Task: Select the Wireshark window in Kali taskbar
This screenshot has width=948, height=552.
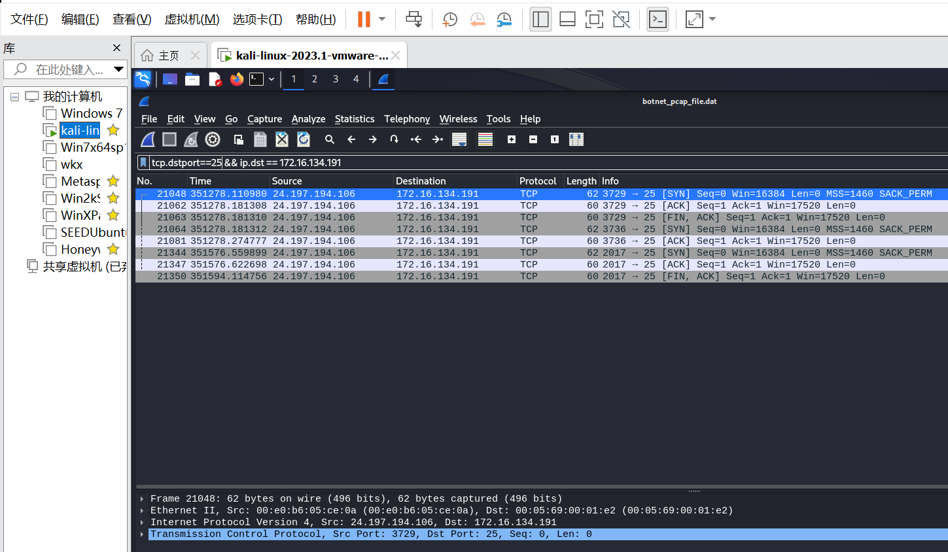Action: [x=384, y=79]
